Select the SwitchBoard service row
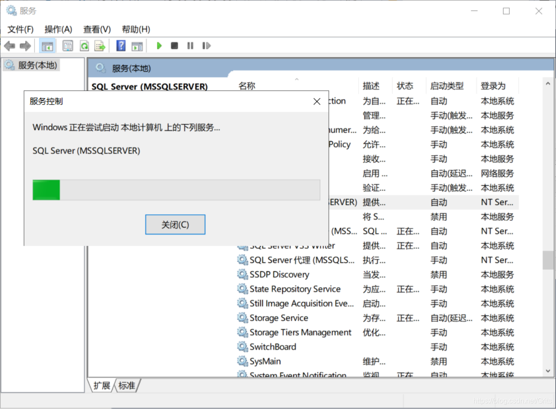This screenshot has width=556, height=409. coord(378,347)
